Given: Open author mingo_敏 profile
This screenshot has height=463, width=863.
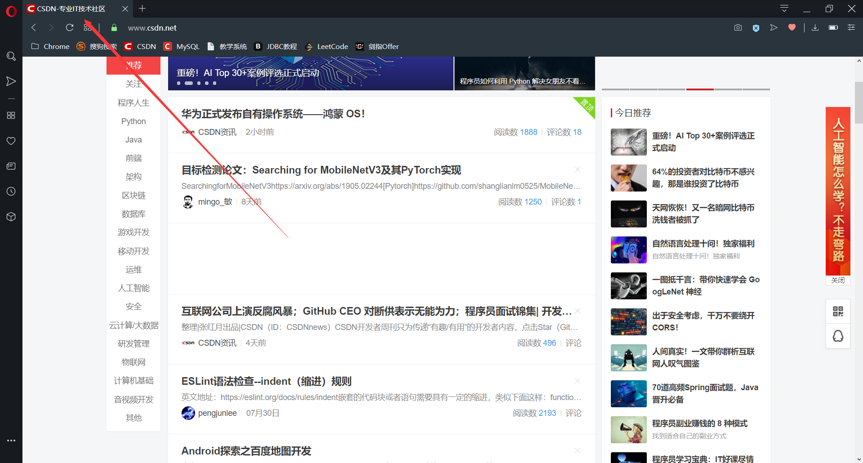Looking at the screenshot, I should (215, 202).
